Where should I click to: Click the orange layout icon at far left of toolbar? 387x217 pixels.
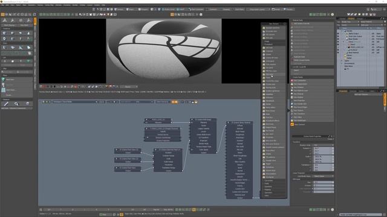click(x=2, y=14)
